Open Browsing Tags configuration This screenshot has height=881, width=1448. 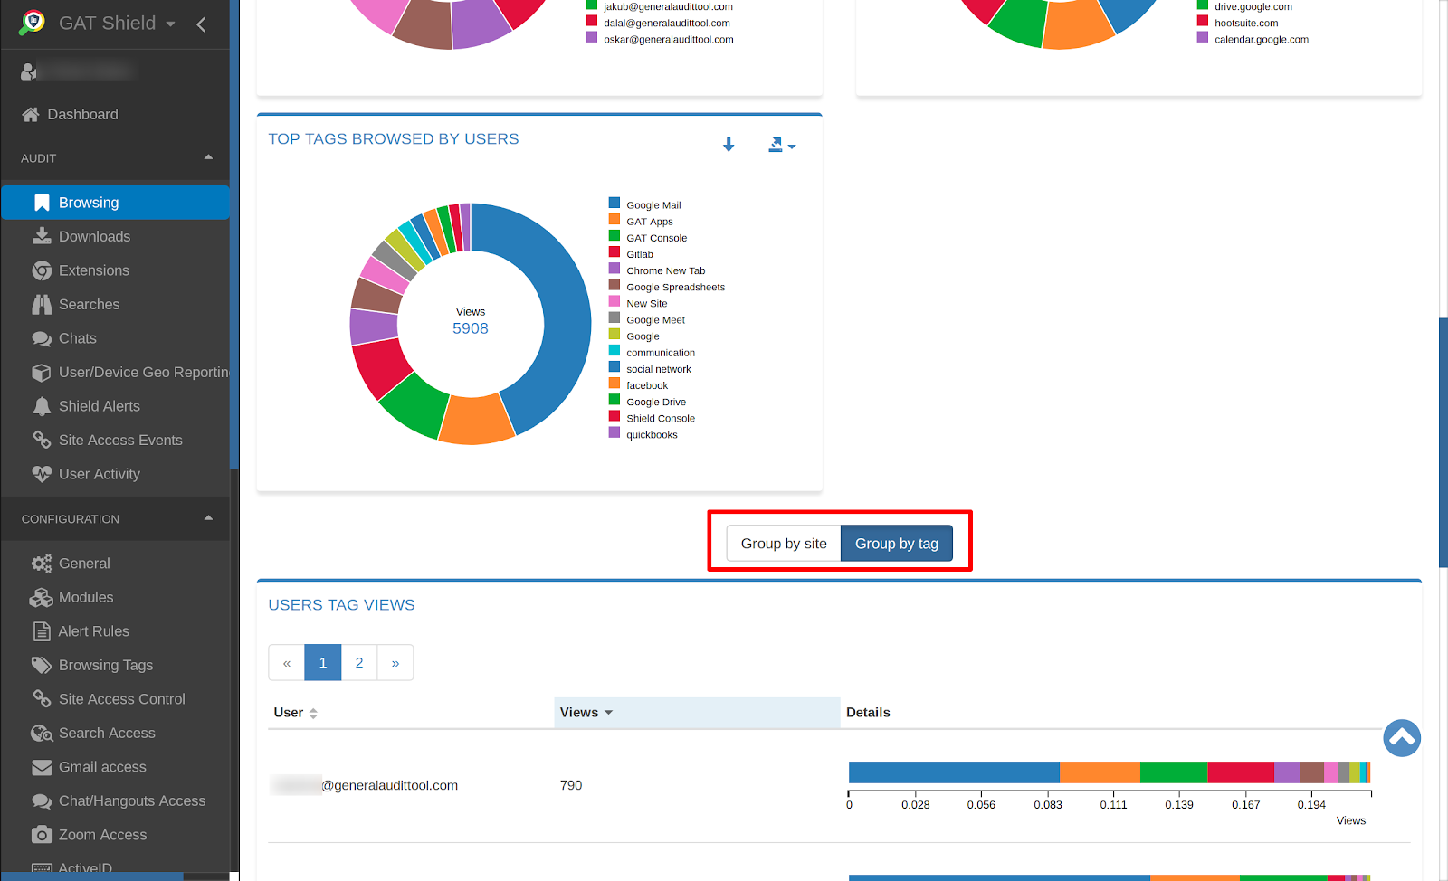[106, 665]
